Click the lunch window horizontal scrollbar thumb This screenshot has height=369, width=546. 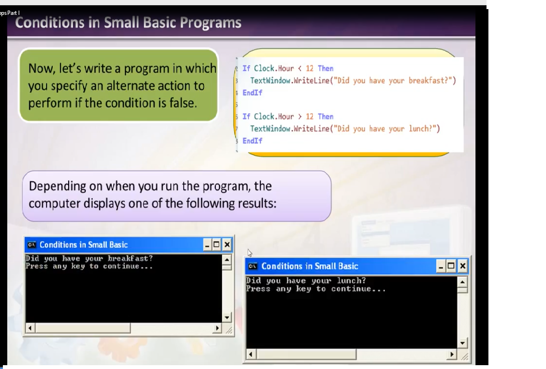[307, 355]
